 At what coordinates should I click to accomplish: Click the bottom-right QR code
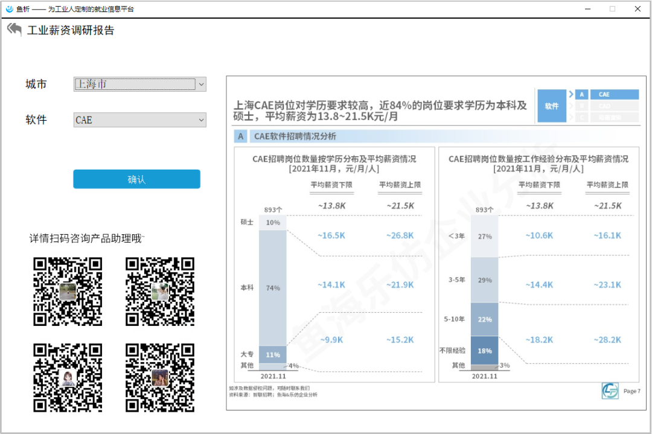(x=160, y=377)
